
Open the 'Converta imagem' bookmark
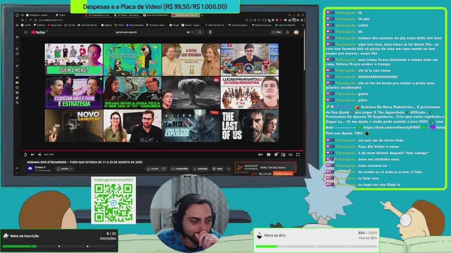click(238, 25)
